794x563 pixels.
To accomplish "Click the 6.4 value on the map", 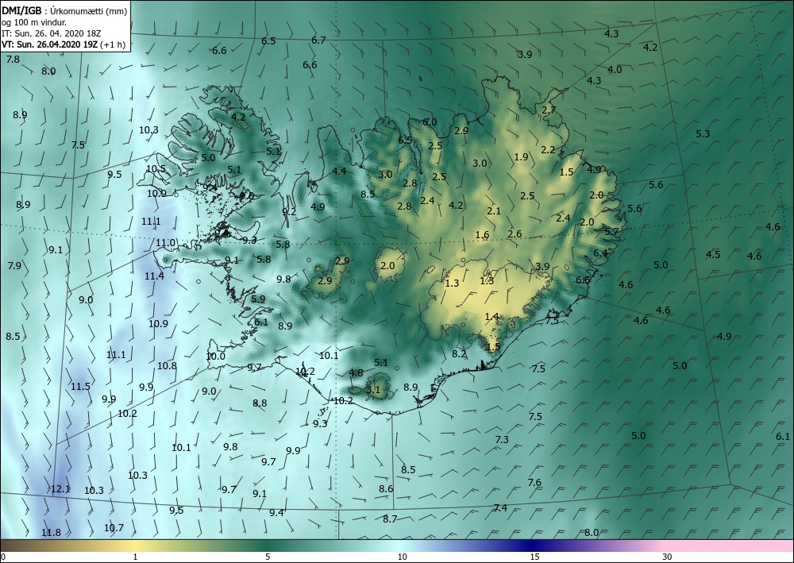I will (x=600, y=253).
